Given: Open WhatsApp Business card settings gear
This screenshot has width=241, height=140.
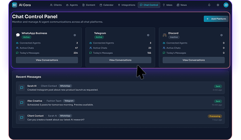Looking at the screenshot, I should (x=75, y=35).
